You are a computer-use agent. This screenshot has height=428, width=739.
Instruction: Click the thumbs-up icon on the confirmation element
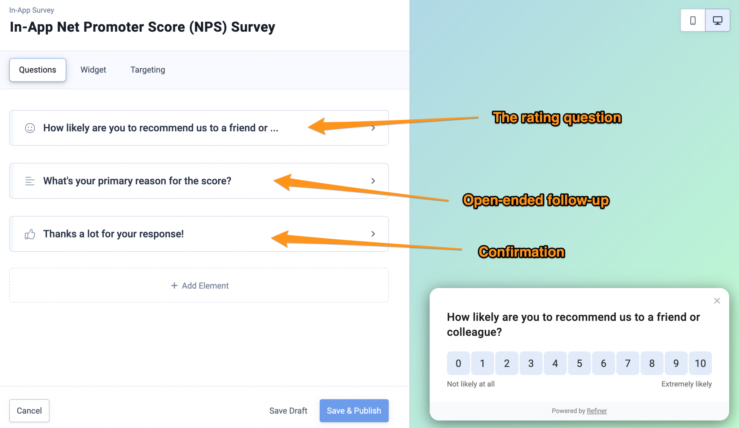[x=30, y=234]
